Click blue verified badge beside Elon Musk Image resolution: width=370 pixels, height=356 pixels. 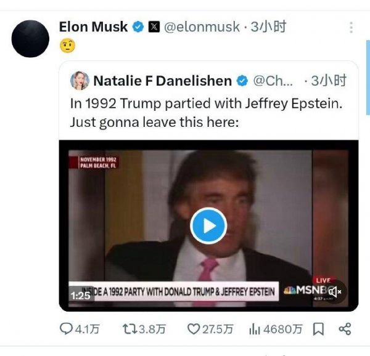pyautogui.click(x=139, y=27)
